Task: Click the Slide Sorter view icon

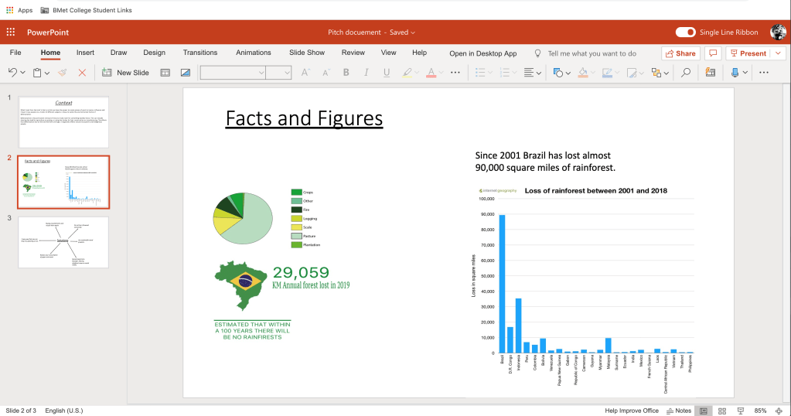Action: coord(722,411)
